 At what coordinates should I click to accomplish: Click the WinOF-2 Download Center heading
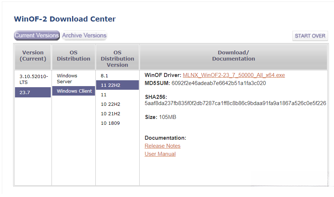(65, 19)
